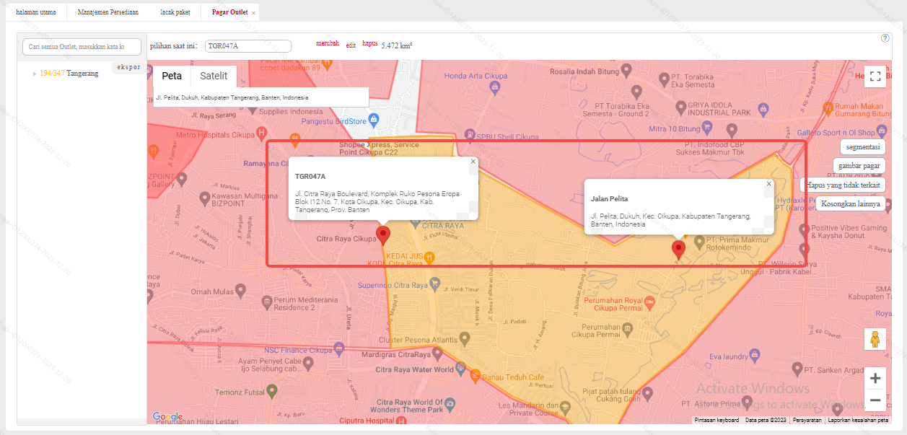Screen dimensions: 907x435
Task: Focus the outlet search field
Action: click(82, 46)
